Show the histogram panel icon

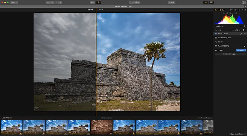tap(216, 10)
